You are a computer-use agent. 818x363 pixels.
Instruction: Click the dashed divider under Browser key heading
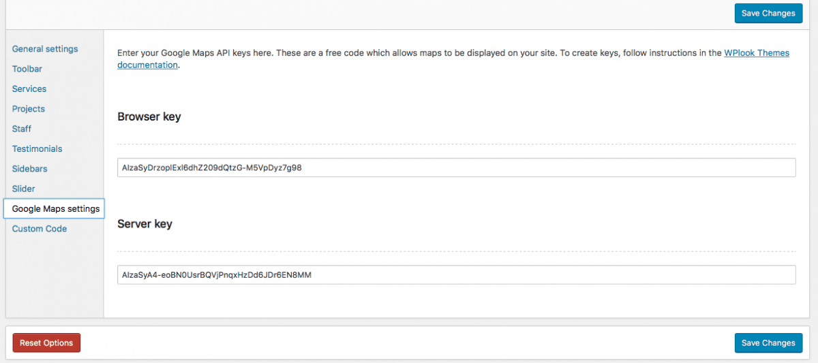pyautogui.click(x=456, y=144)
